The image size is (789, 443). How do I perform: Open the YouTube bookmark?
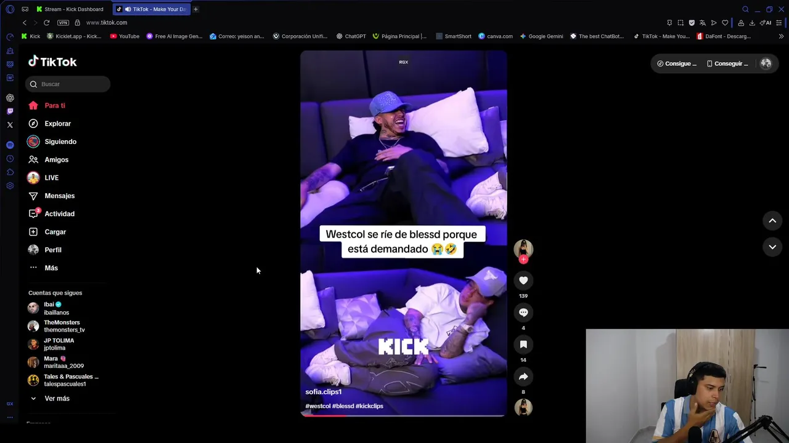point(125,36)
